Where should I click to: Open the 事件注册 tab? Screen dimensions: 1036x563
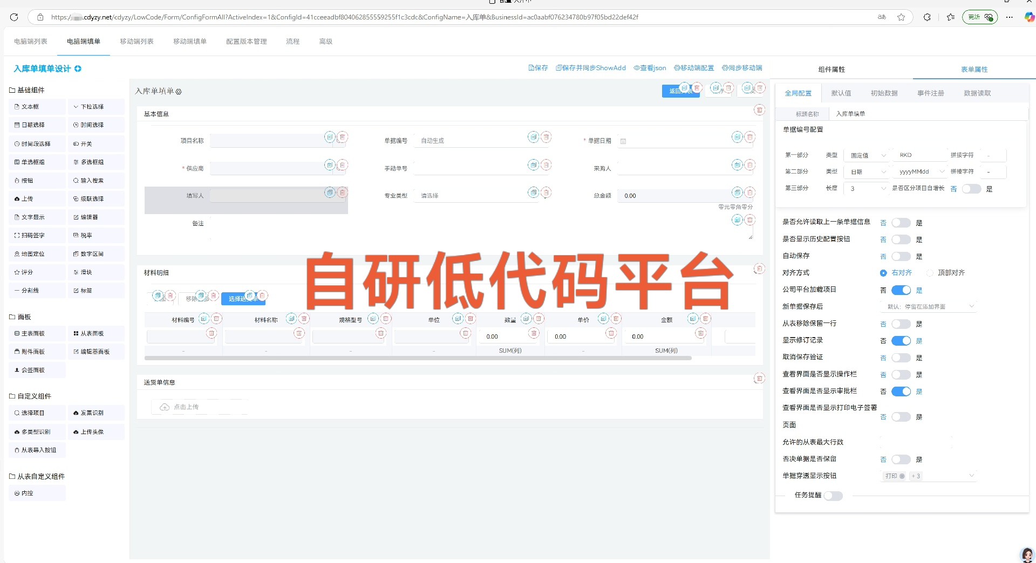tap(930, 93)
